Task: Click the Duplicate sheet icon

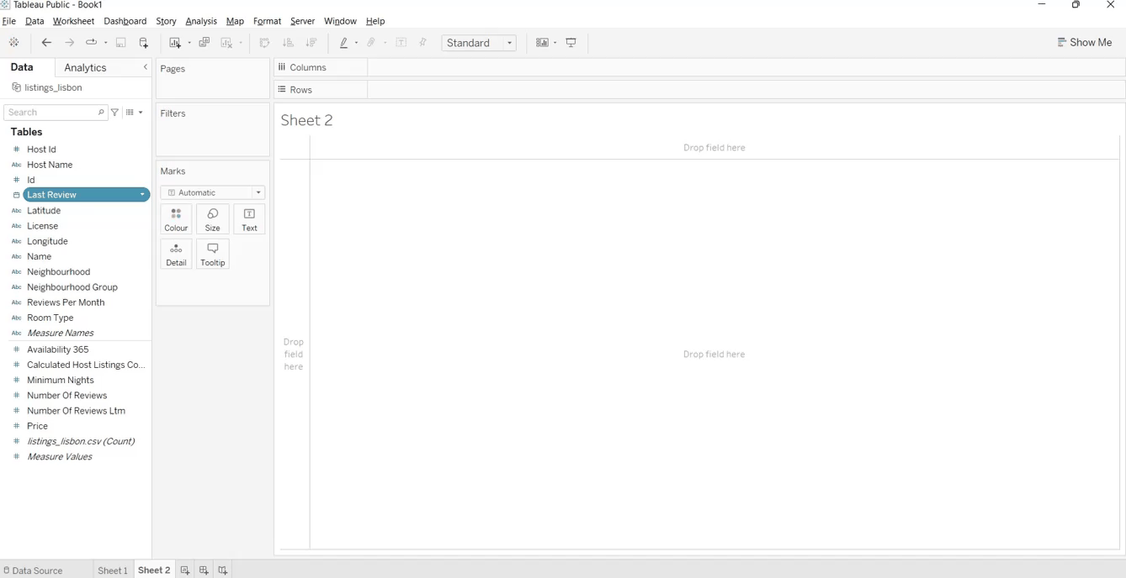Action: [x=204, y=43]
